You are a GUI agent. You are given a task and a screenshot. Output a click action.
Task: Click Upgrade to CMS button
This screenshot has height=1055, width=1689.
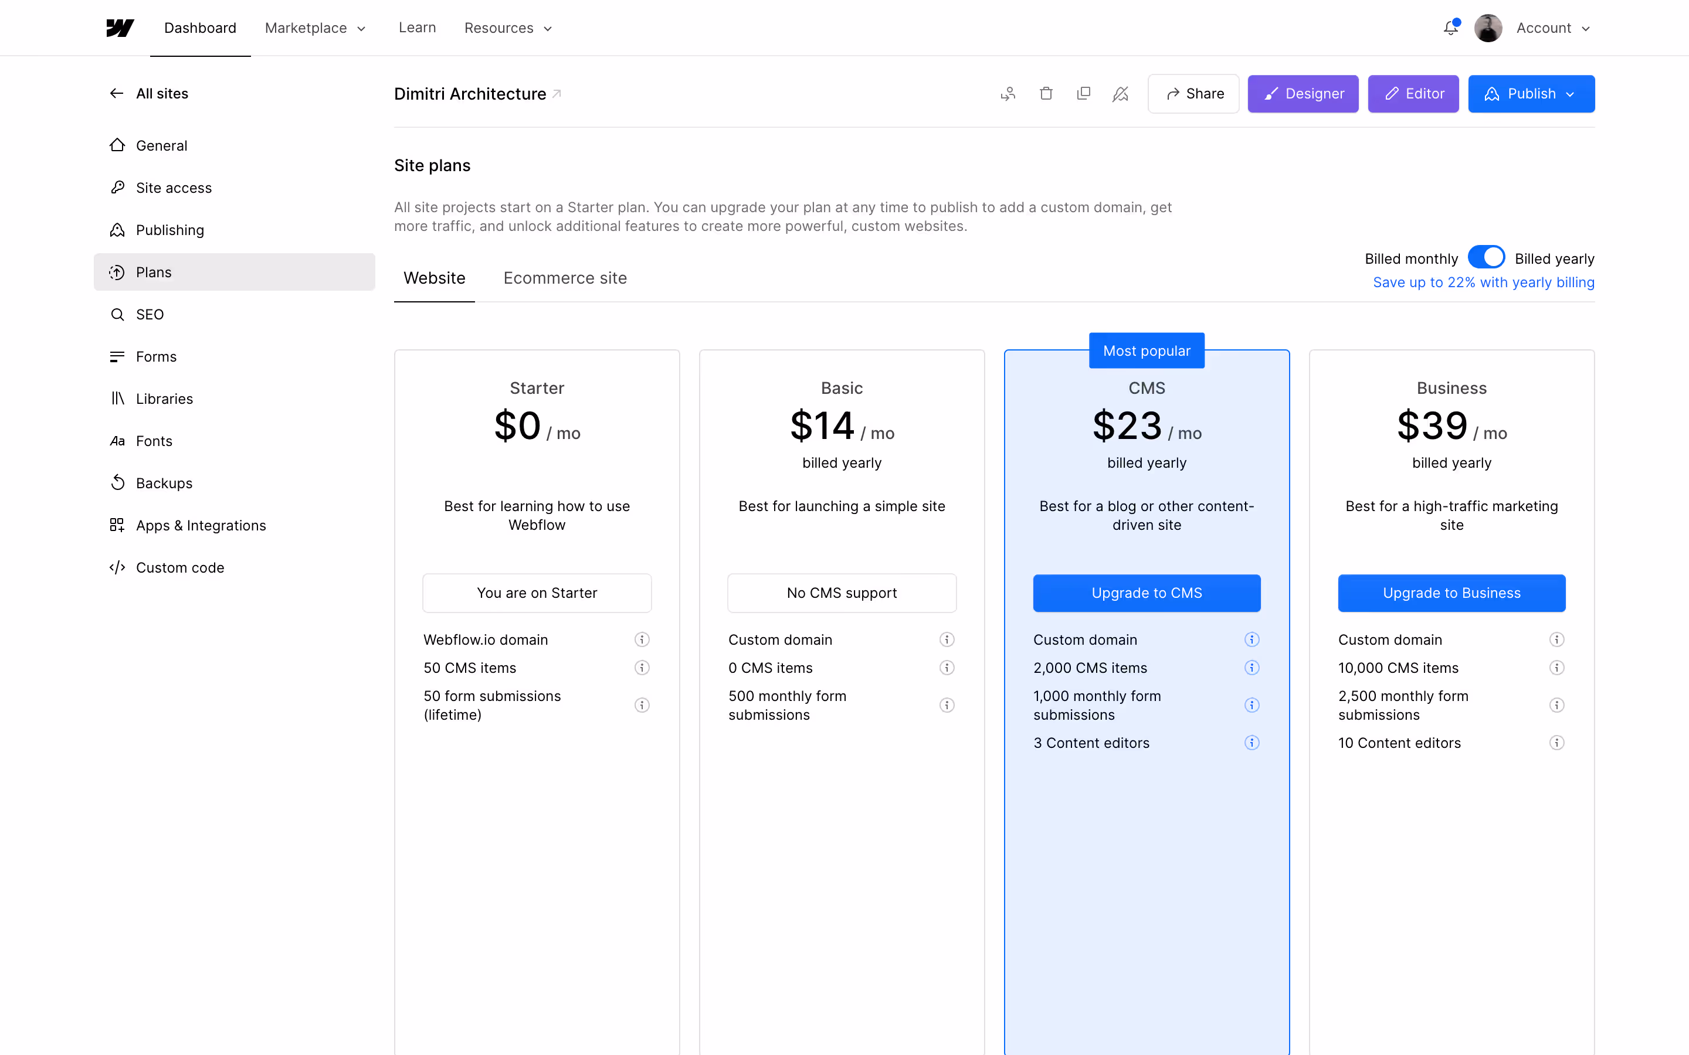1147,593
